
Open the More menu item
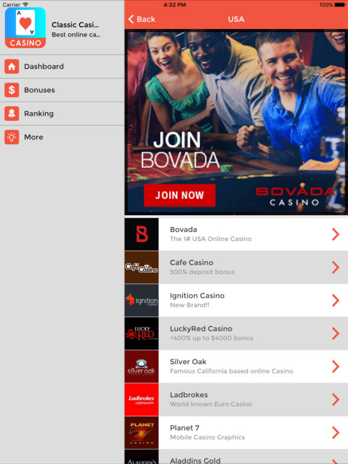click(x=62, y=137)
